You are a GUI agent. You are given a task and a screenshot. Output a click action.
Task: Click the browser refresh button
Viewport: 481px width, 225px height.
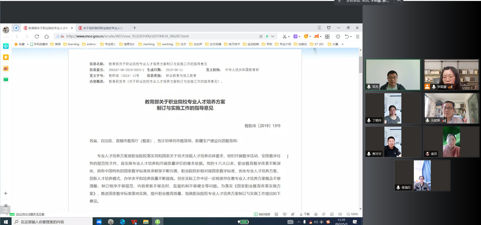point(37,36)
